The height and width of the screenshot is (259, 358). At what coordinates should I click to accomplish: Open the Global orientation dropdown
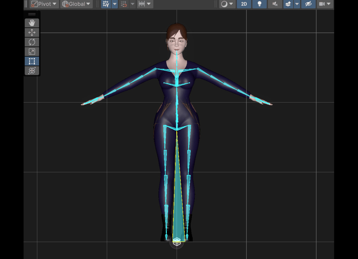pos(75,4)
